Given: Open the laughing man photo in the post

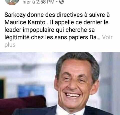Looking at the screenshot, I should click(x=60, y=83).
